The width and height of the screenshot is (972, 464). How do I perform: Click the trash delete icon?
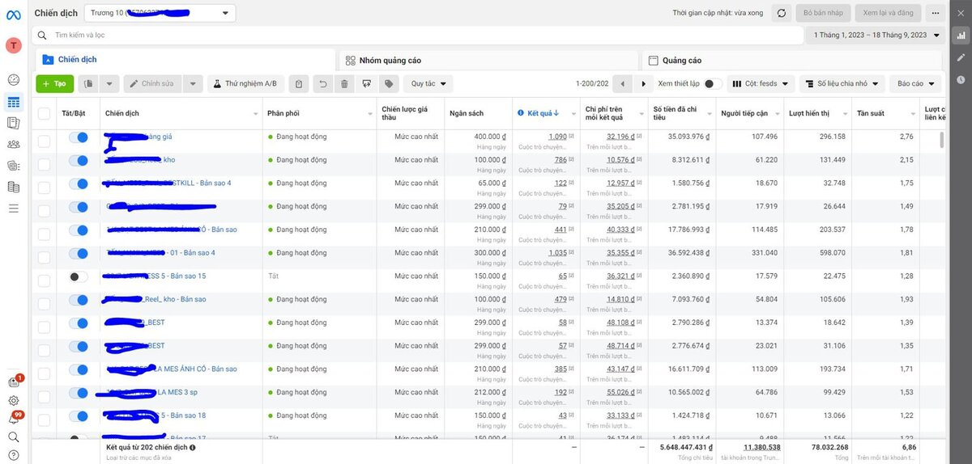(x=344, y=83)
